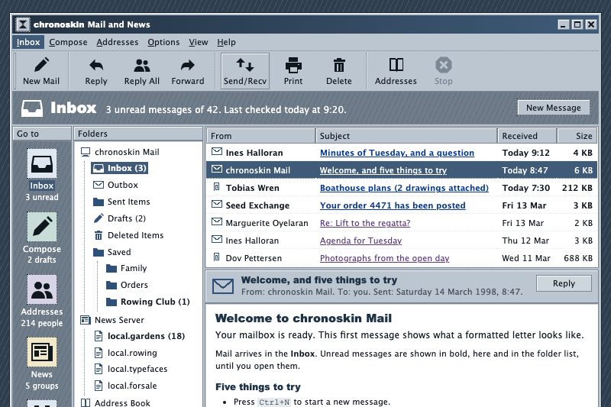Click the application icon in the title bar
Viewport: 611px width, 407px height.
coord(23,24)
